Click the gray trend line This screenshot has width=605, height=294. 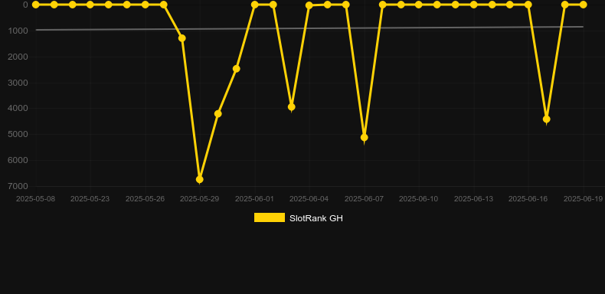pyautogui.click(x=309, y=28)
